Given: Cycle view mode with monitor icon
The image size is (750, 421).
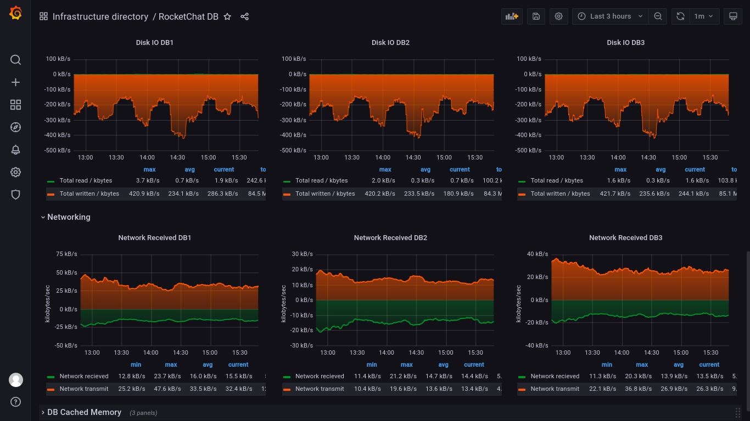Looking at the screenshot, I should 732,16.
